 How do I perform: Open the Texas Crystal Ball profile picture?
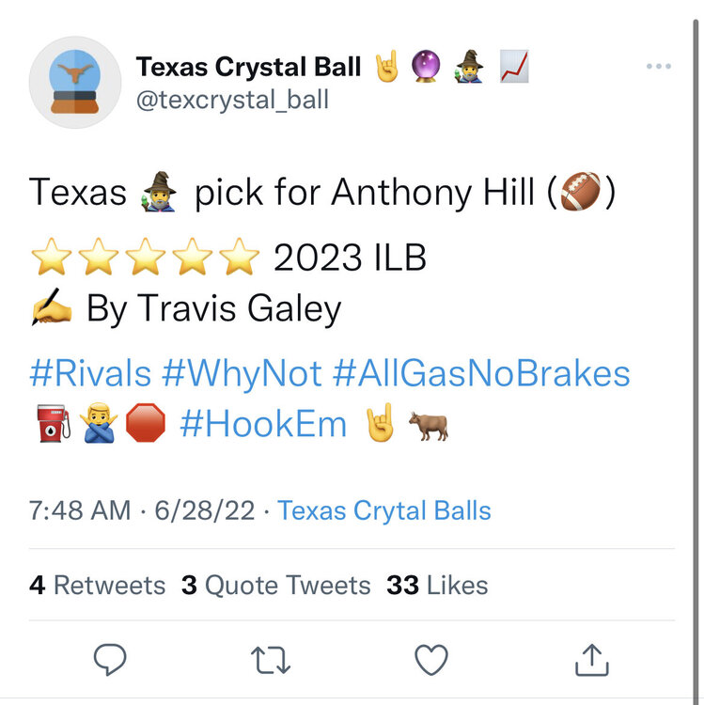click(75, 82)
